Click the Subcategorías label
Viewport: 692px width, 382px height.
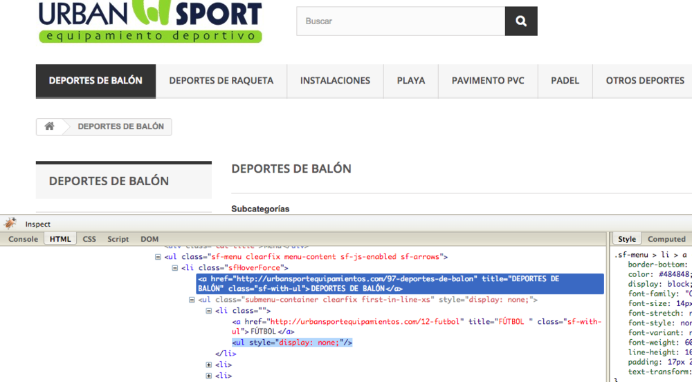coord(260,209)
